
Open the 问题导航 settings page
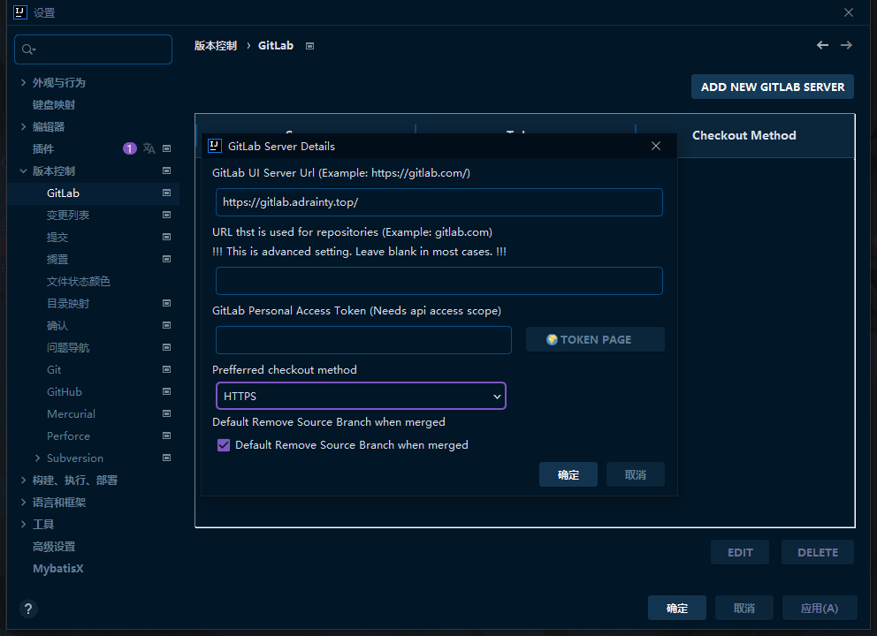[x=68, y=348]
